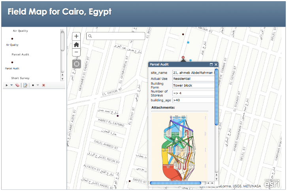Choose the arrow selection tool
Image resolution: width=287 pixels, height=191 pixels.
point(7,85)
